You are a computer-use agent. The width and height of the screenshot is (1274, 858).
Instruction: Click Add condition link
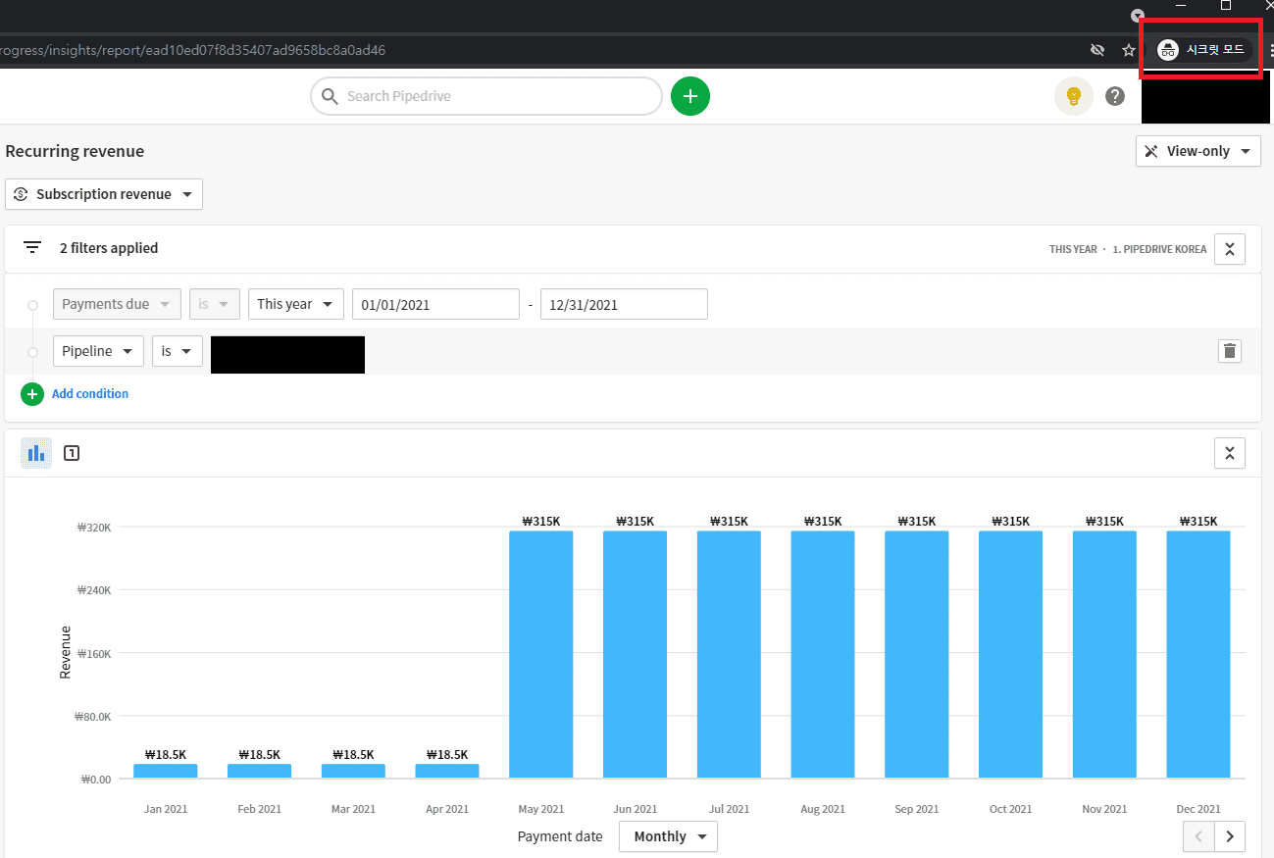point(90,394)
